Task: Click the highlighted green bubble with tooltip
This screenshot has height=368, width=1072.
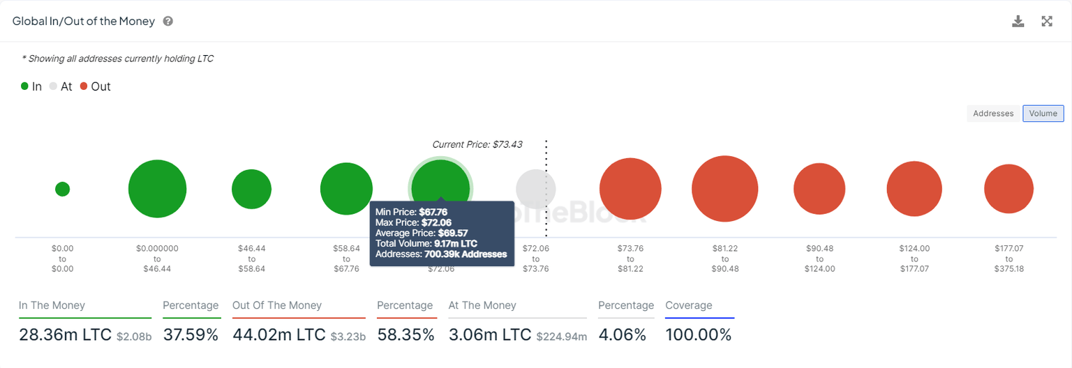Action: 440,183
